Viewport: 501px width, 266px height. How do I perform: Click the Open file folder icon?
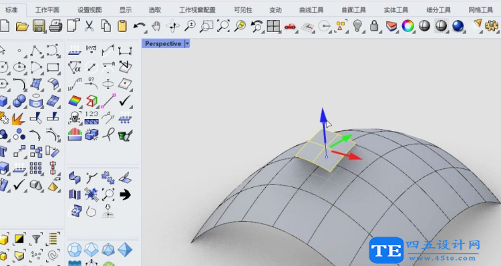(22, 26)
